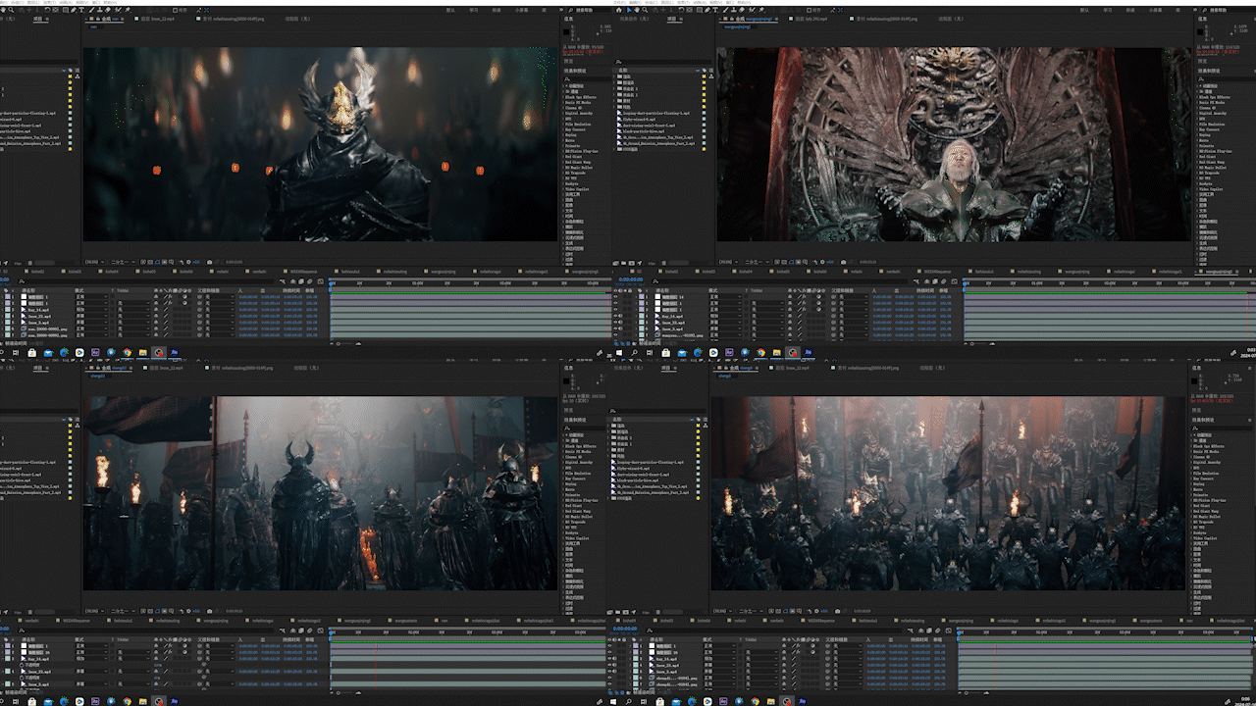Open 二分之一 resolution dropdown in top-right viewer

[x=758, y=262]
